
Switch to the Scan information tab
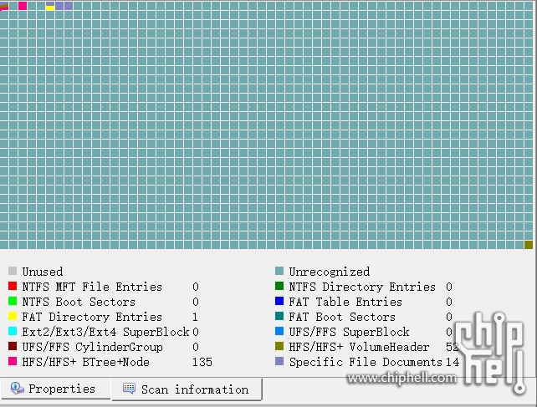pos(187,389)
